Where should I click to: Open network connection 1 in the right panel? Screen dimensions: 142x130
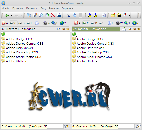(x=127, y=23)
